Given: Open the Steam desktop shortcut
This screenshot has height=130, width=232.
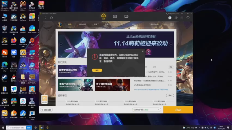Looking at the screenshot, I should coord(4,78).
